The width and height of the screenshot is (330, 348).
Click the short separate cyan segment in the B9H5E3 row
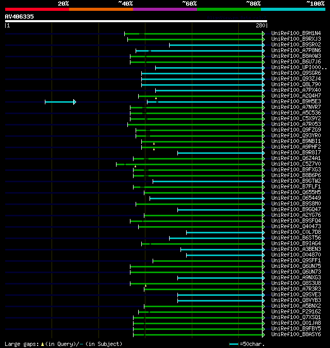tap(60, 102)
